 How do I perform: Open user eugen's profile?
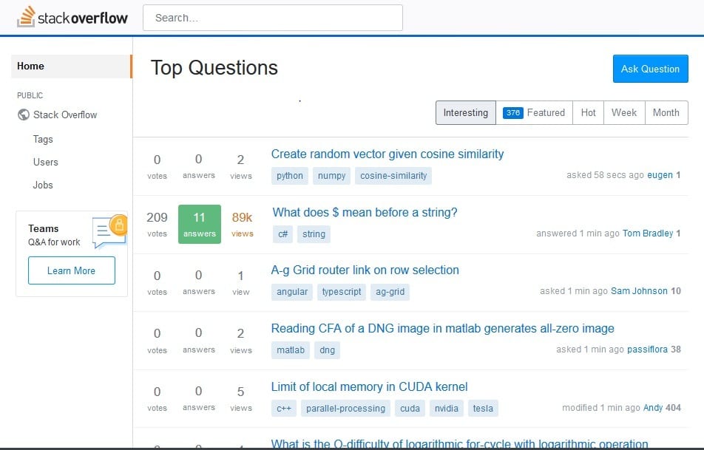[x=657, y=175]
